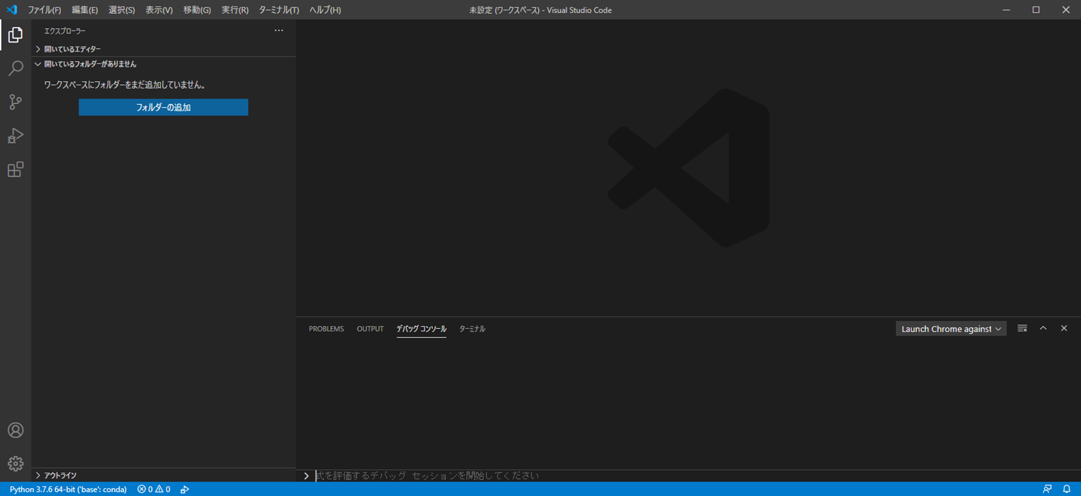Click the debug launch icon in status bar

tap(185, 489)
